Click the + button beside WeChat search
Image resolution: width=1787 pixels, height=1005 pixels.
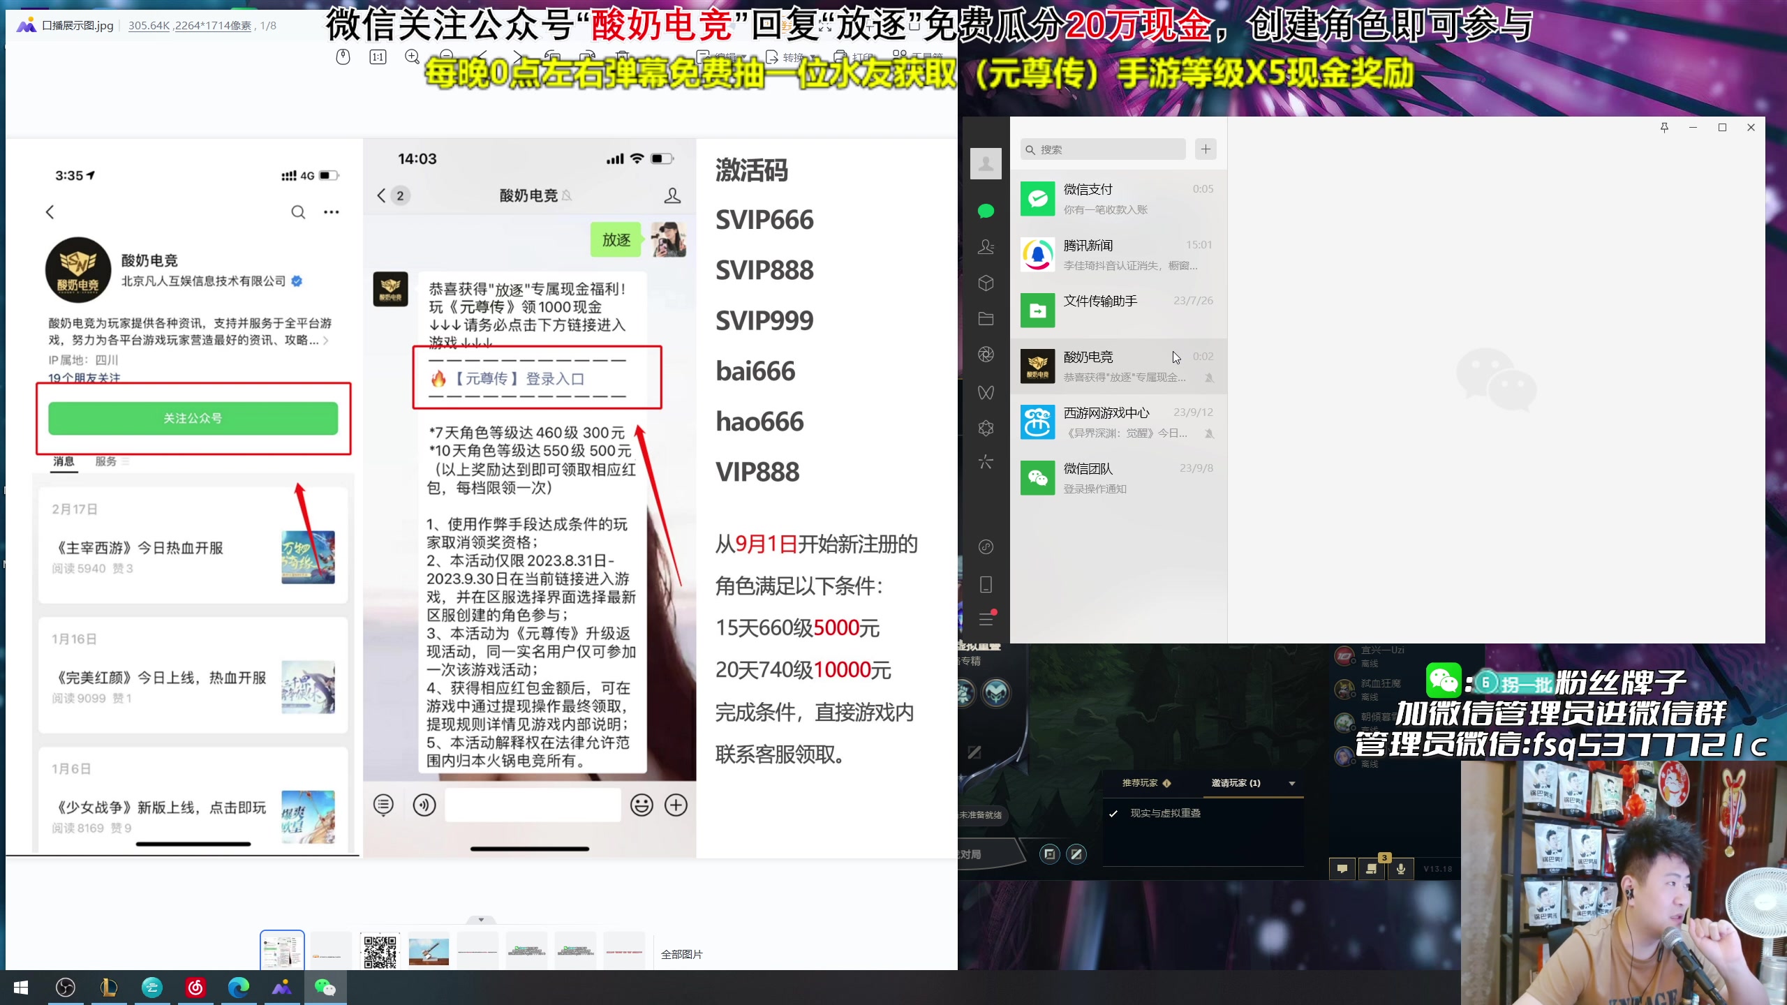(x=1206, y=149)
